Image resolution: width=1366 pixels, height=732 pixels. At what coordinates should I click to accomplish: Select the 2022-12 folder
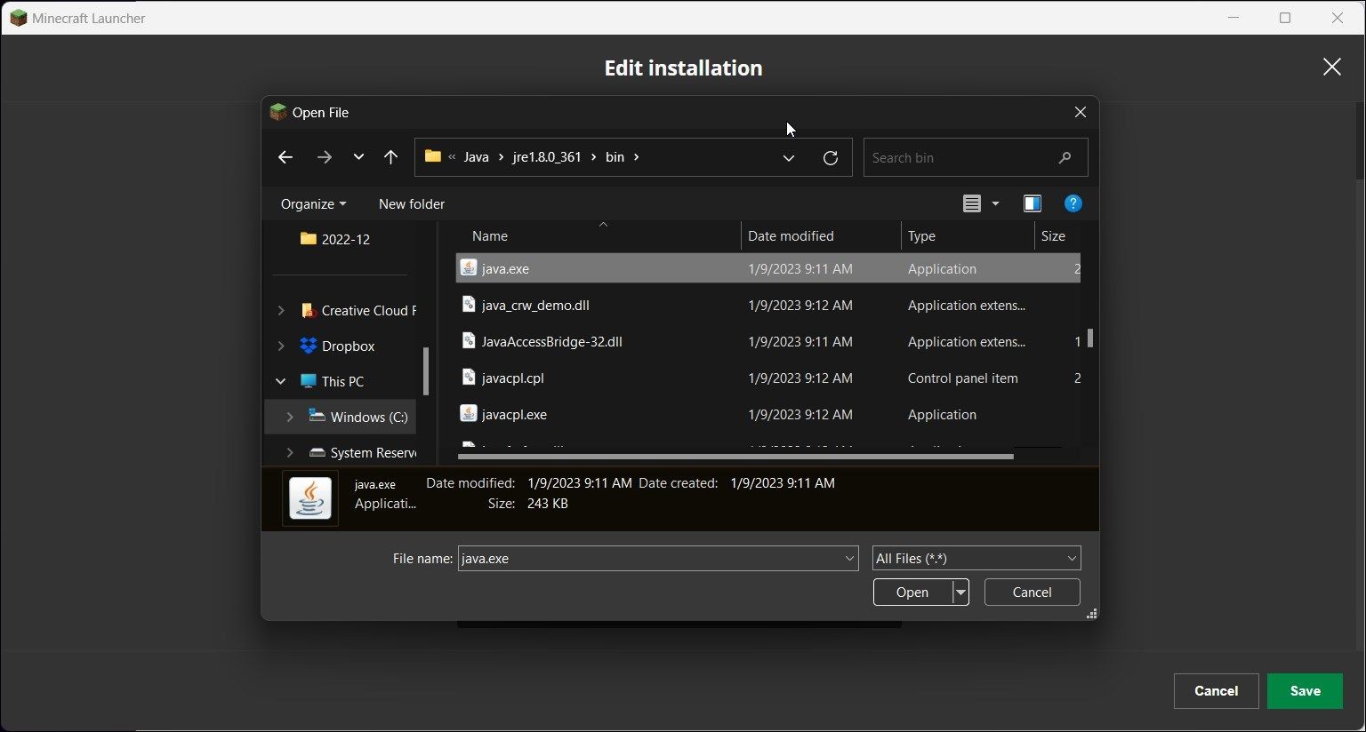[x=334, y=239]
